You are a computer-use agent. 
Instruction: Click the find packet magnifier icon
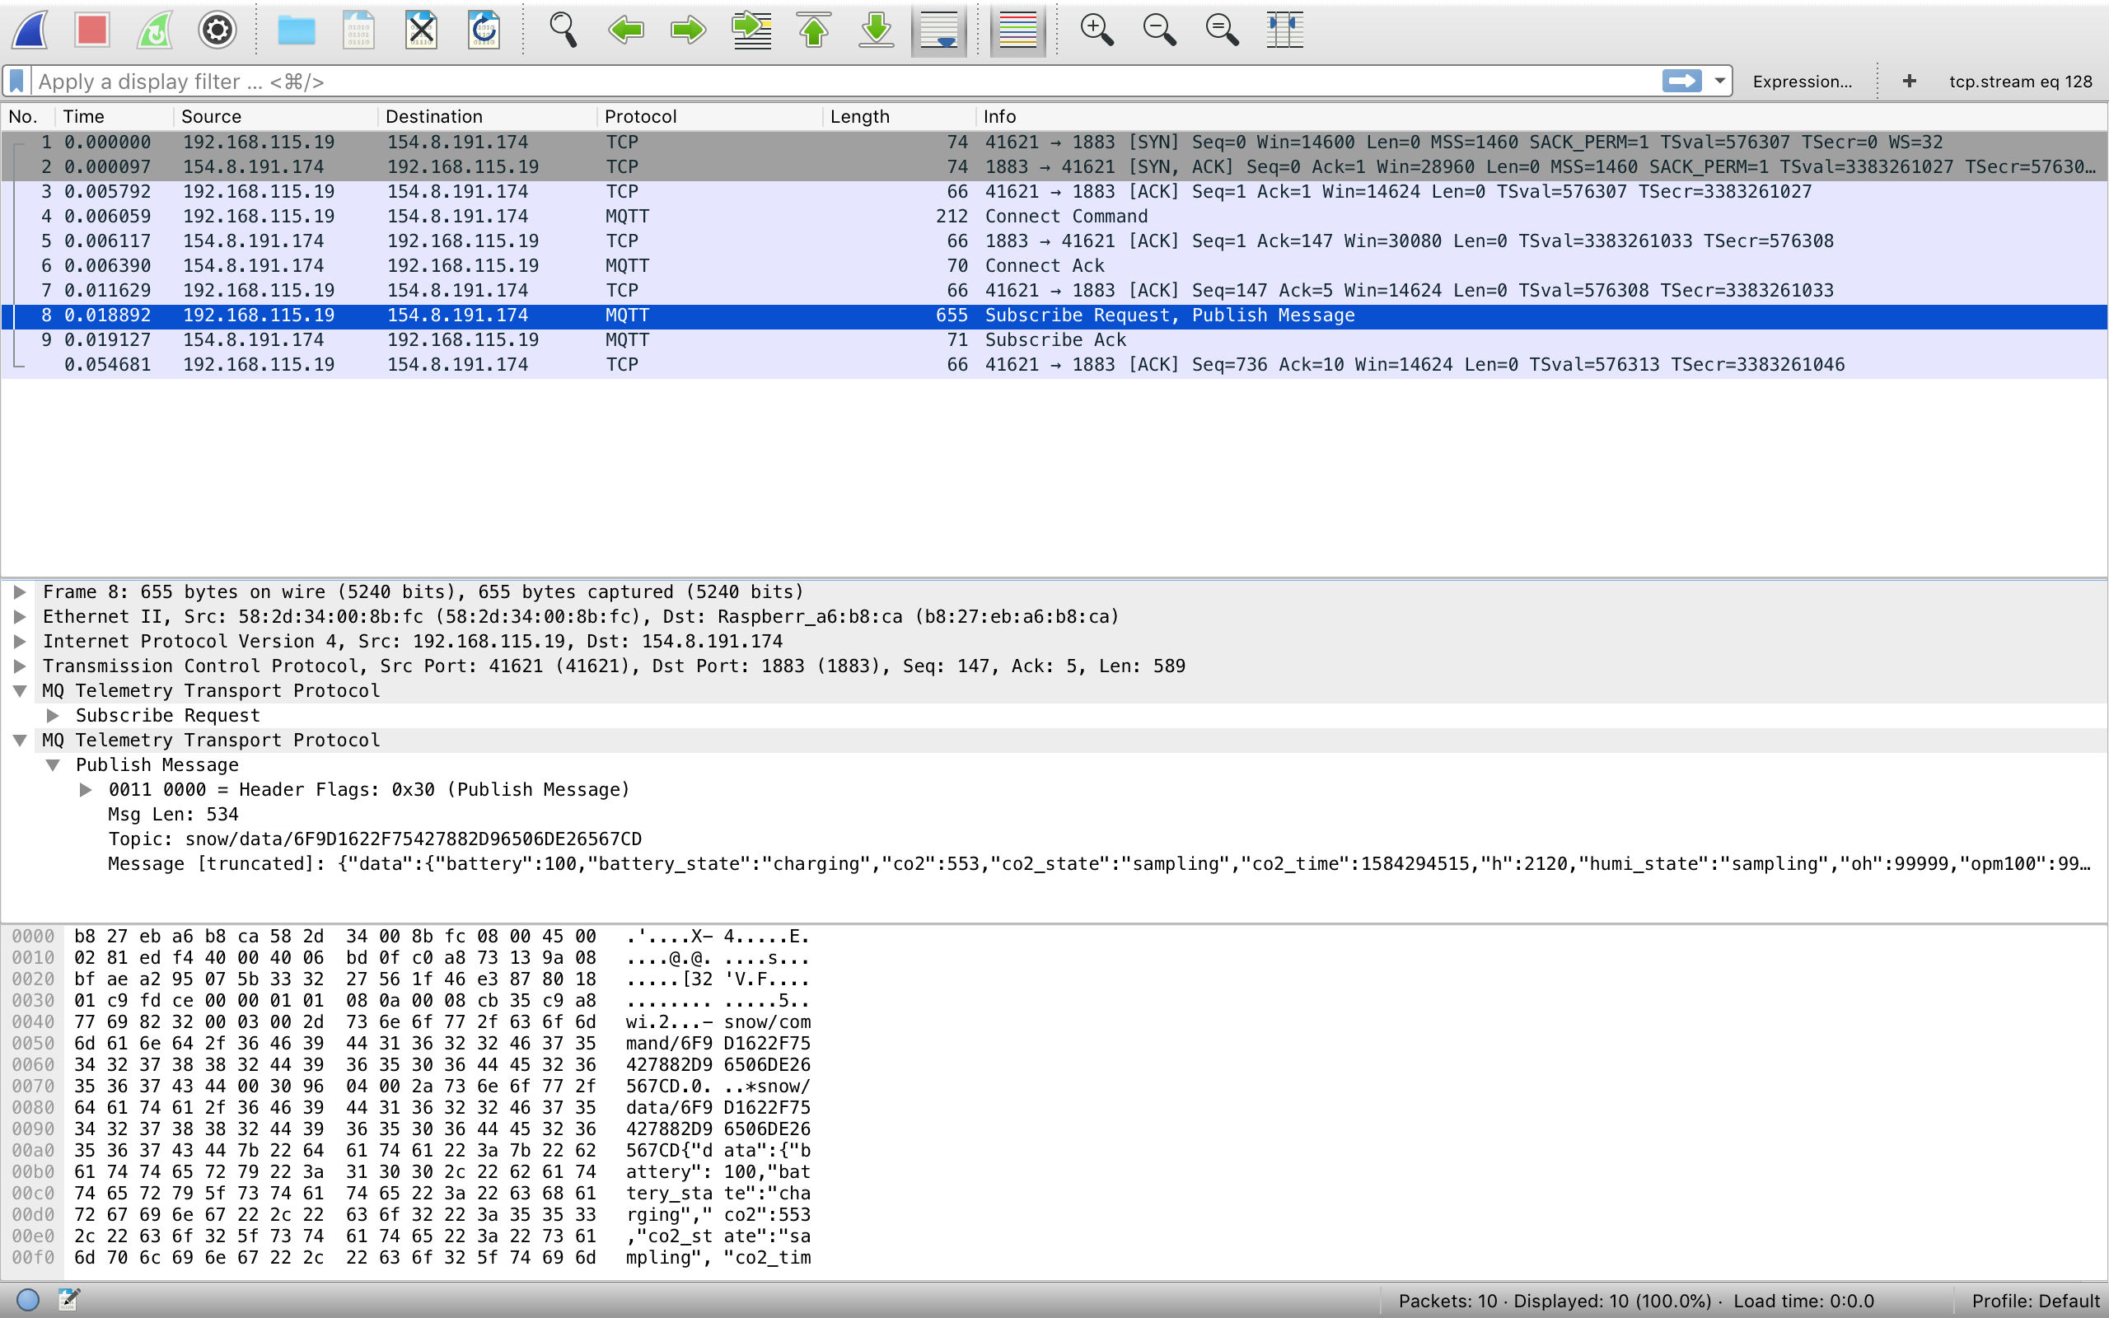(x=563, y=30)
